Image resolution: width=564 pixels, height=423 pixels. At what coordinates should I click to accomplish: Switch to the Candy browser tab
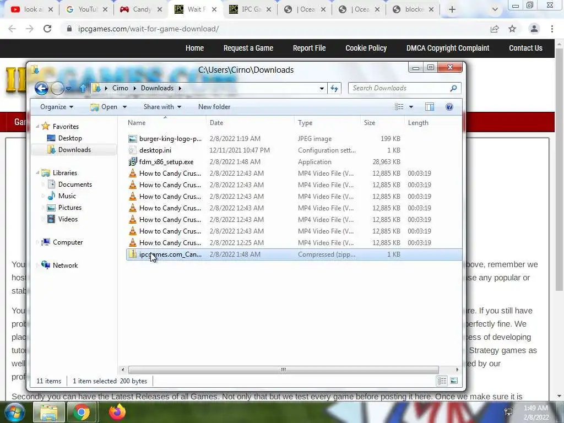pyautogui.click(x=140, y=9)
